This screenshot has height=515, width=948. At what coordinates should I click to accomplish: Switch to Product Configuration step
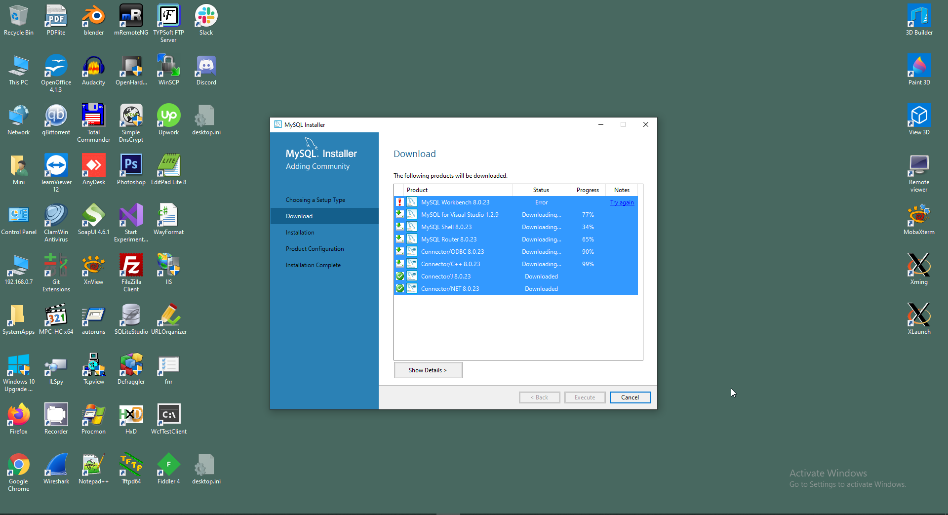315,249
